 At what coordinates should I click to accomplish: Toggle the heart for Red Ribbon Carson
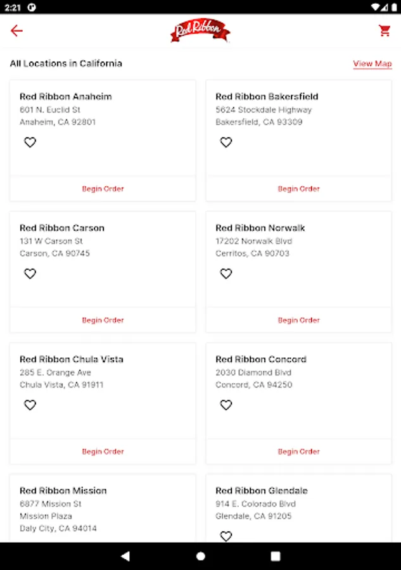pyautogui.click(x=30, y=274)
